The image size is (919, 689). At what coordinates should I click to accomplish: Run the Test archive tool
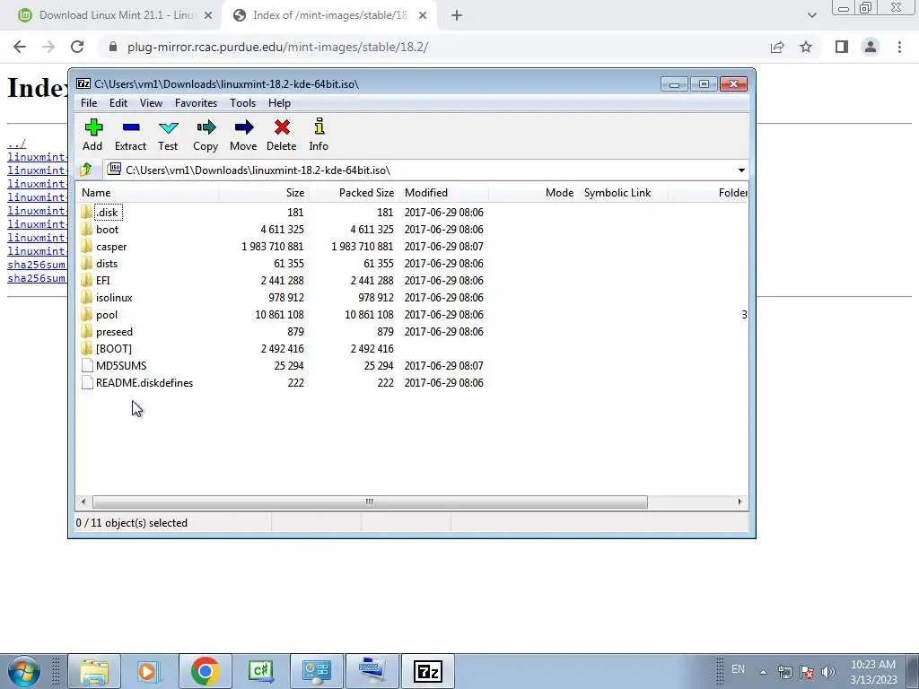click(168, 135)
